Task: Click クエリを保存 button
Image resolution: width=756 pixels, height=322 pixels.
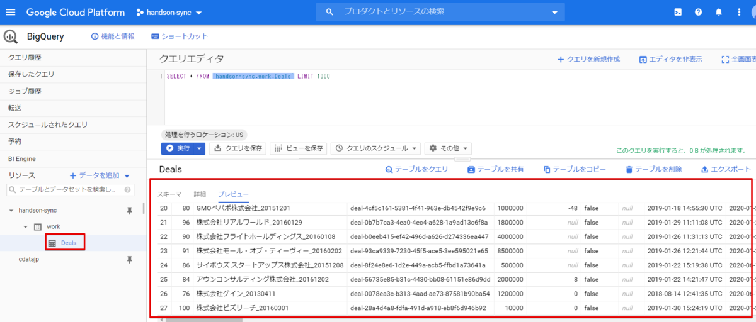Action: pos(236,148)
